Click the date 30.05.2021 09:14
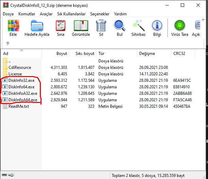The width and height of the screenshot is (208, 179). (154, 106)
